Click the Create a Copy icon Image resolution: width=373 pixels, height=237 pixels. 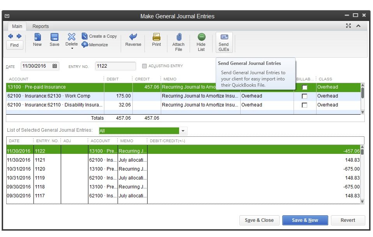click(x=84, y=36)
